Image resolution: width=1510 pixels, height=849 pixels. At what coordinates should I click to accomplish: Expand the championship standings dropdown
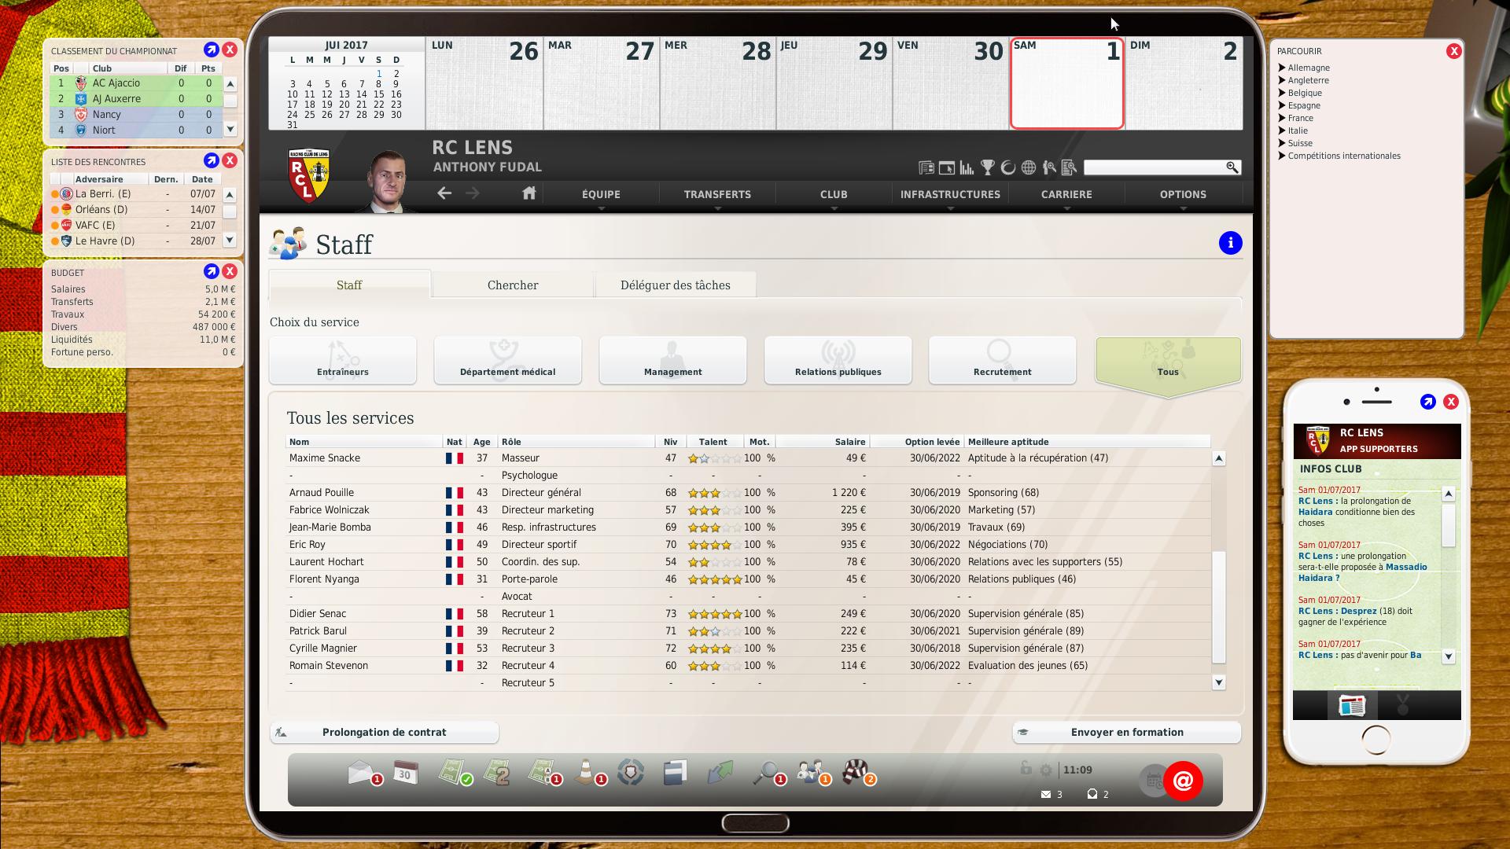click(212, 50)
